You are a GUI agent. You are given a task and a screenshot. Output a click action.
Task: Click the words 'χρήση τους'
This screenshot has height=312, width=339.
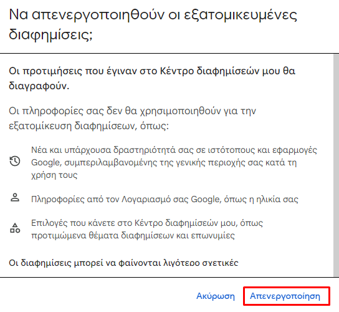(x=54, y=175)
